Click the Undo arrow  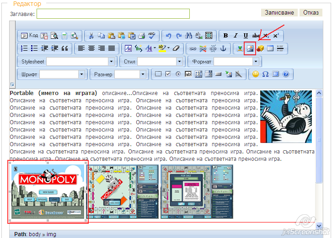click(x=168, y=36)
